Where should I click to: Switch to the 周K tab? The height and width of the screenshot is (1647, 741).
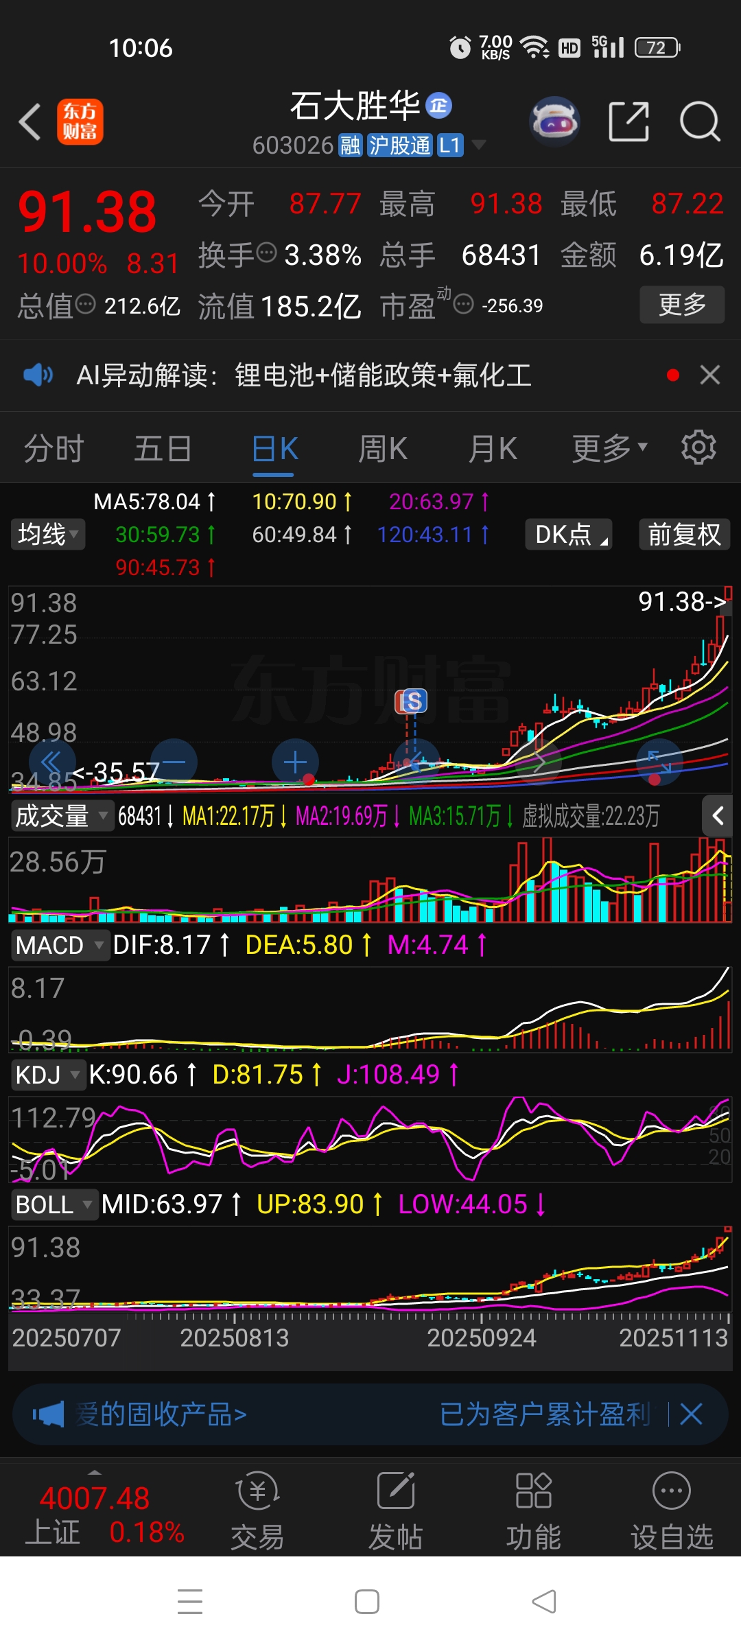click(383, 449)
